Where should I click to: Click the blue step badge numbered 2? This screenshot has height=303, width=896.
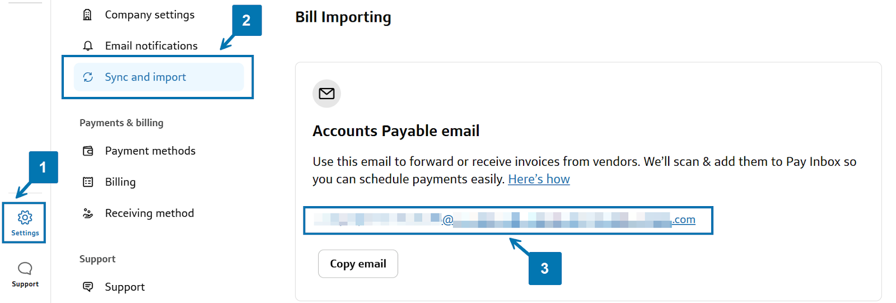[246, 20]
